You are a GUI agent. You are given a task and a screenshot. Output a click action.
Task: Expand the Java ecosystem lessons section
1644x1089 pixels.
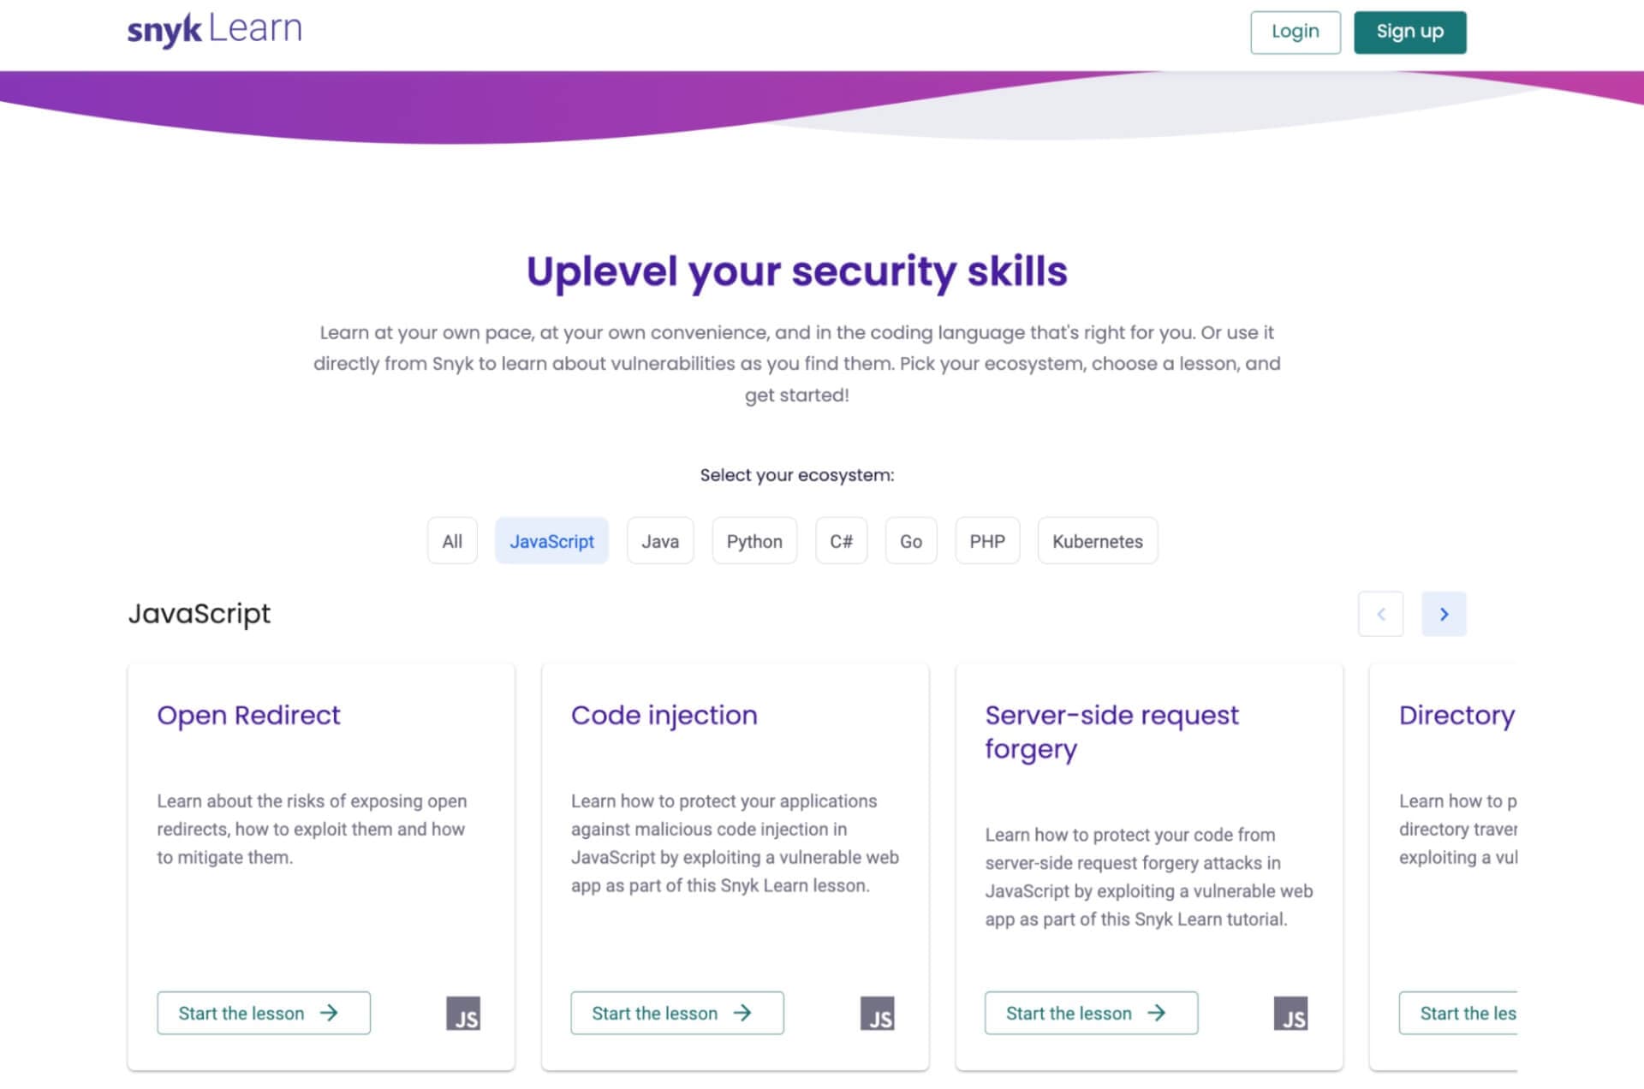click(661, 541)
